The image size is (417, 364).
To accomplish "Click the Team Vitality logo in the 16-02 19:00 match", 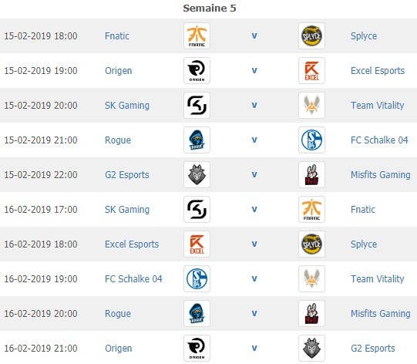I will [x=311, y=279].
